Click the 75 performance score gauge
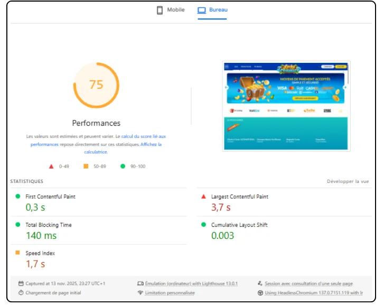Image resolution: width=384 pixels, height=306 pixels. 96,85
